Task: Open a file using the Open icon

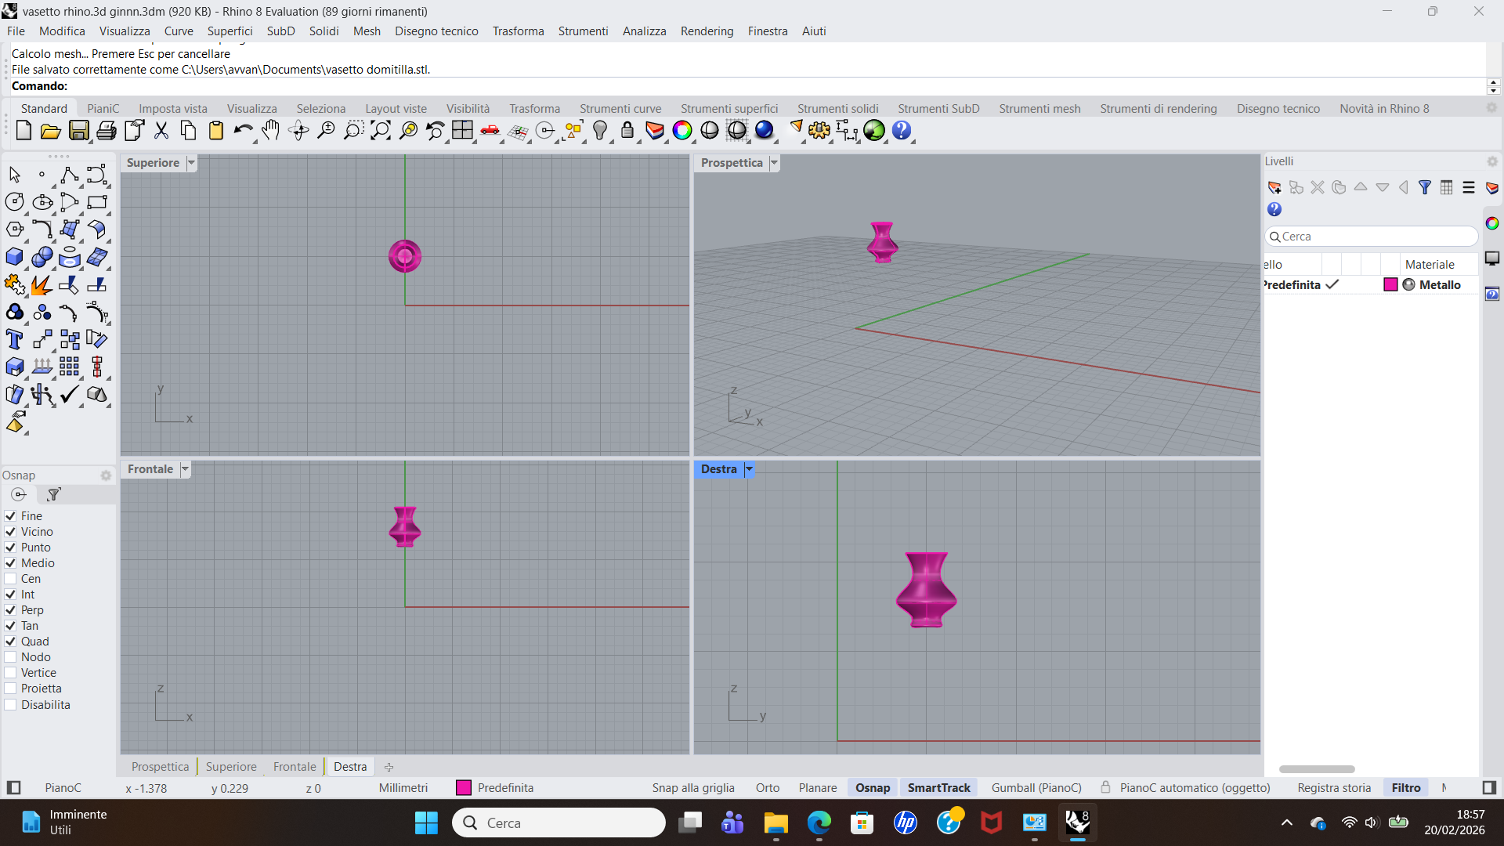Action: [51, 131]
